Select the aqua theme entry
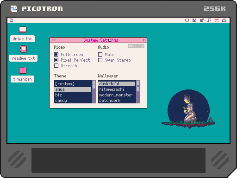Screen dimensions: 237x178 click(x=73, y=89)
